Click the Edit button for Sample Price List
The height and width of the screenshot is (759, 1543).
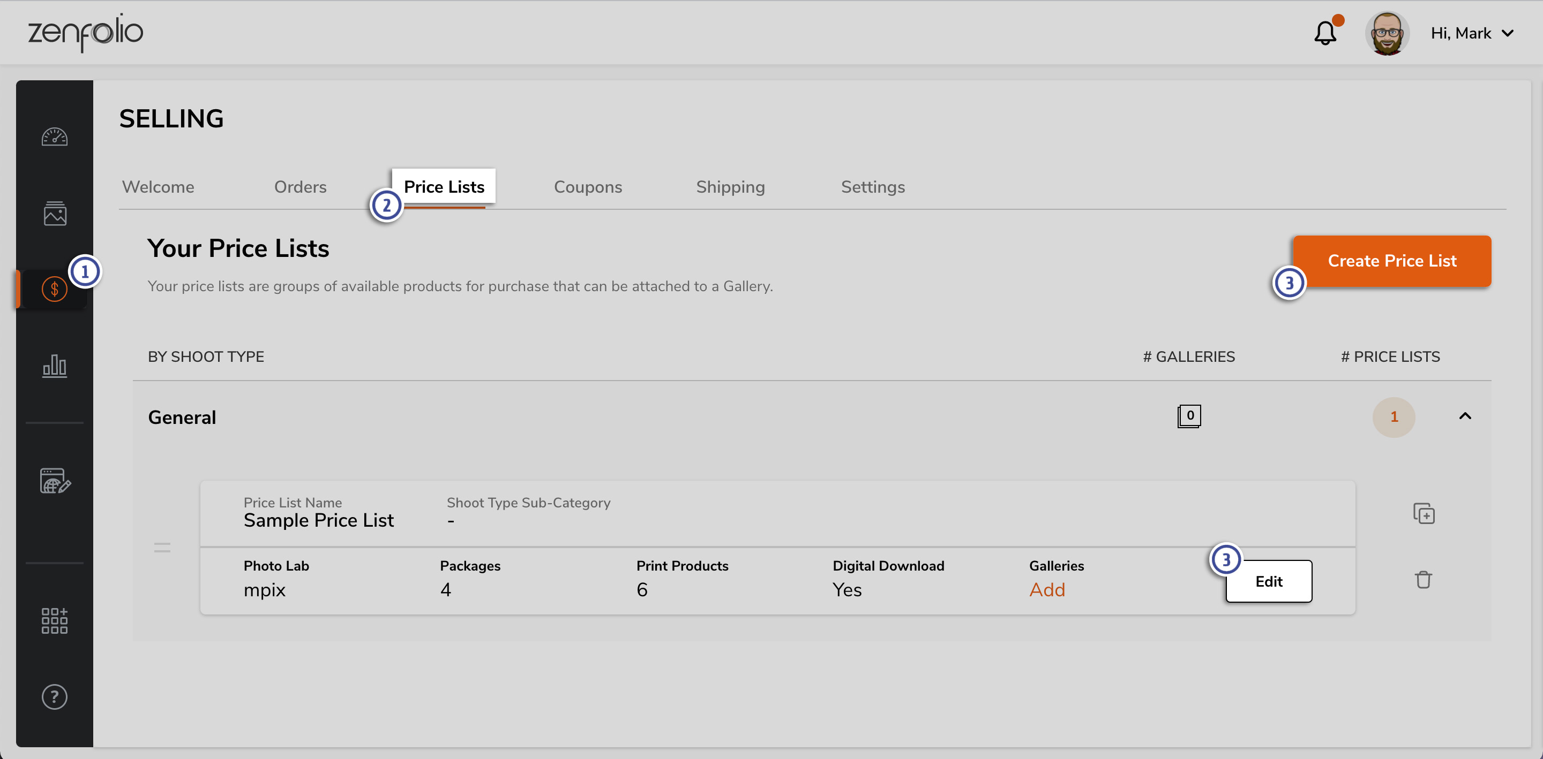(x=1269, y=581)
